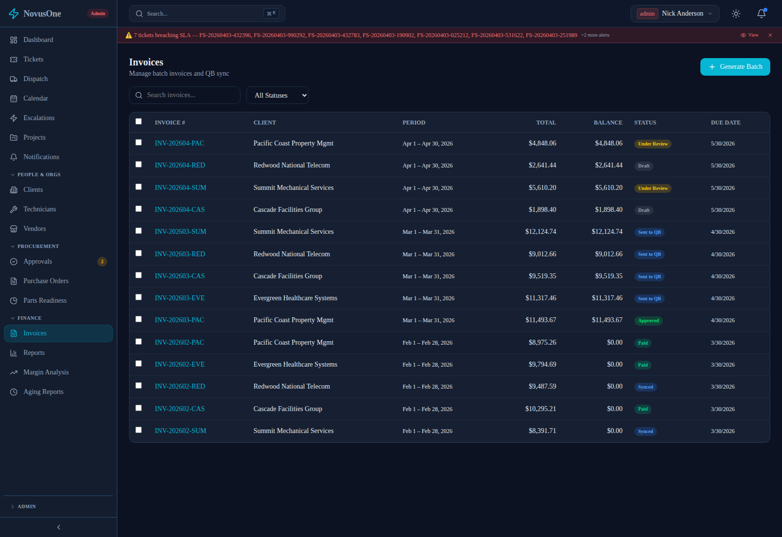This screenshot has height=537, width=782.
Task: Click the Vendors store icon
Action: click(14, 229)
